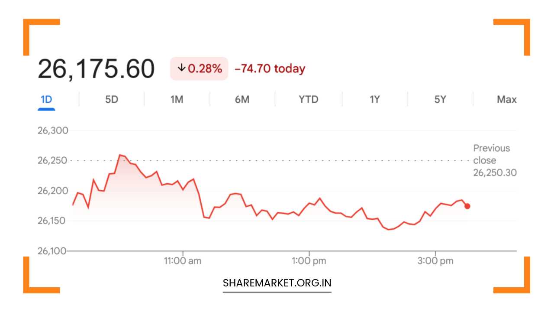The width and height of the screenshot is (554, 312).
Task: Open the 5Y chart tab
Action: pos(440,100)
